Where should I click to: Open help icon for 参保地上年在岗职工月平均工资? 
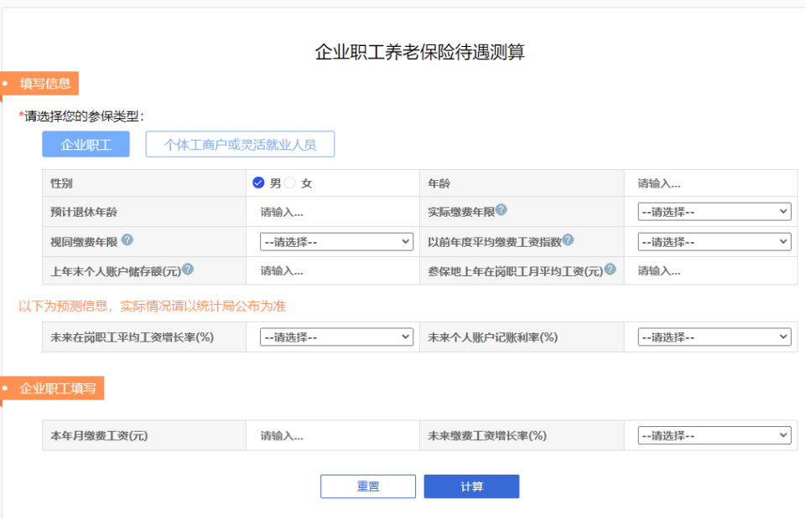(x=609, y=268)
